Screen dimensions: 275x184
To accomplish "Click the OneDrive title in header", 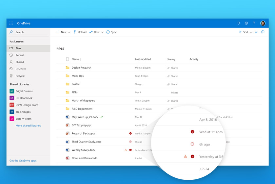I will pos(24,23).
